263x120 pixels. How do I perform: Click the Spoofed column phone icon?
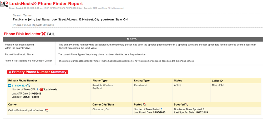pos(187,104)
